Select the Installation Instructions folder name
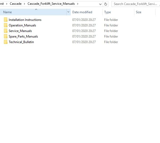Image resolution: width=160 pixels, height=143 pixels. (x=25, y=20)
